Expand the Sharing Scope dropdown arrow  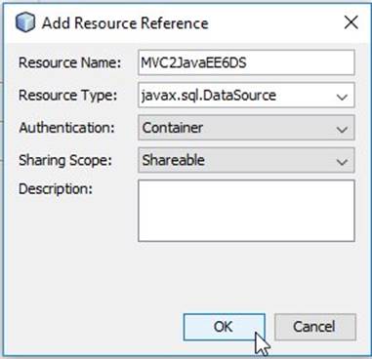tap(342, 162)
